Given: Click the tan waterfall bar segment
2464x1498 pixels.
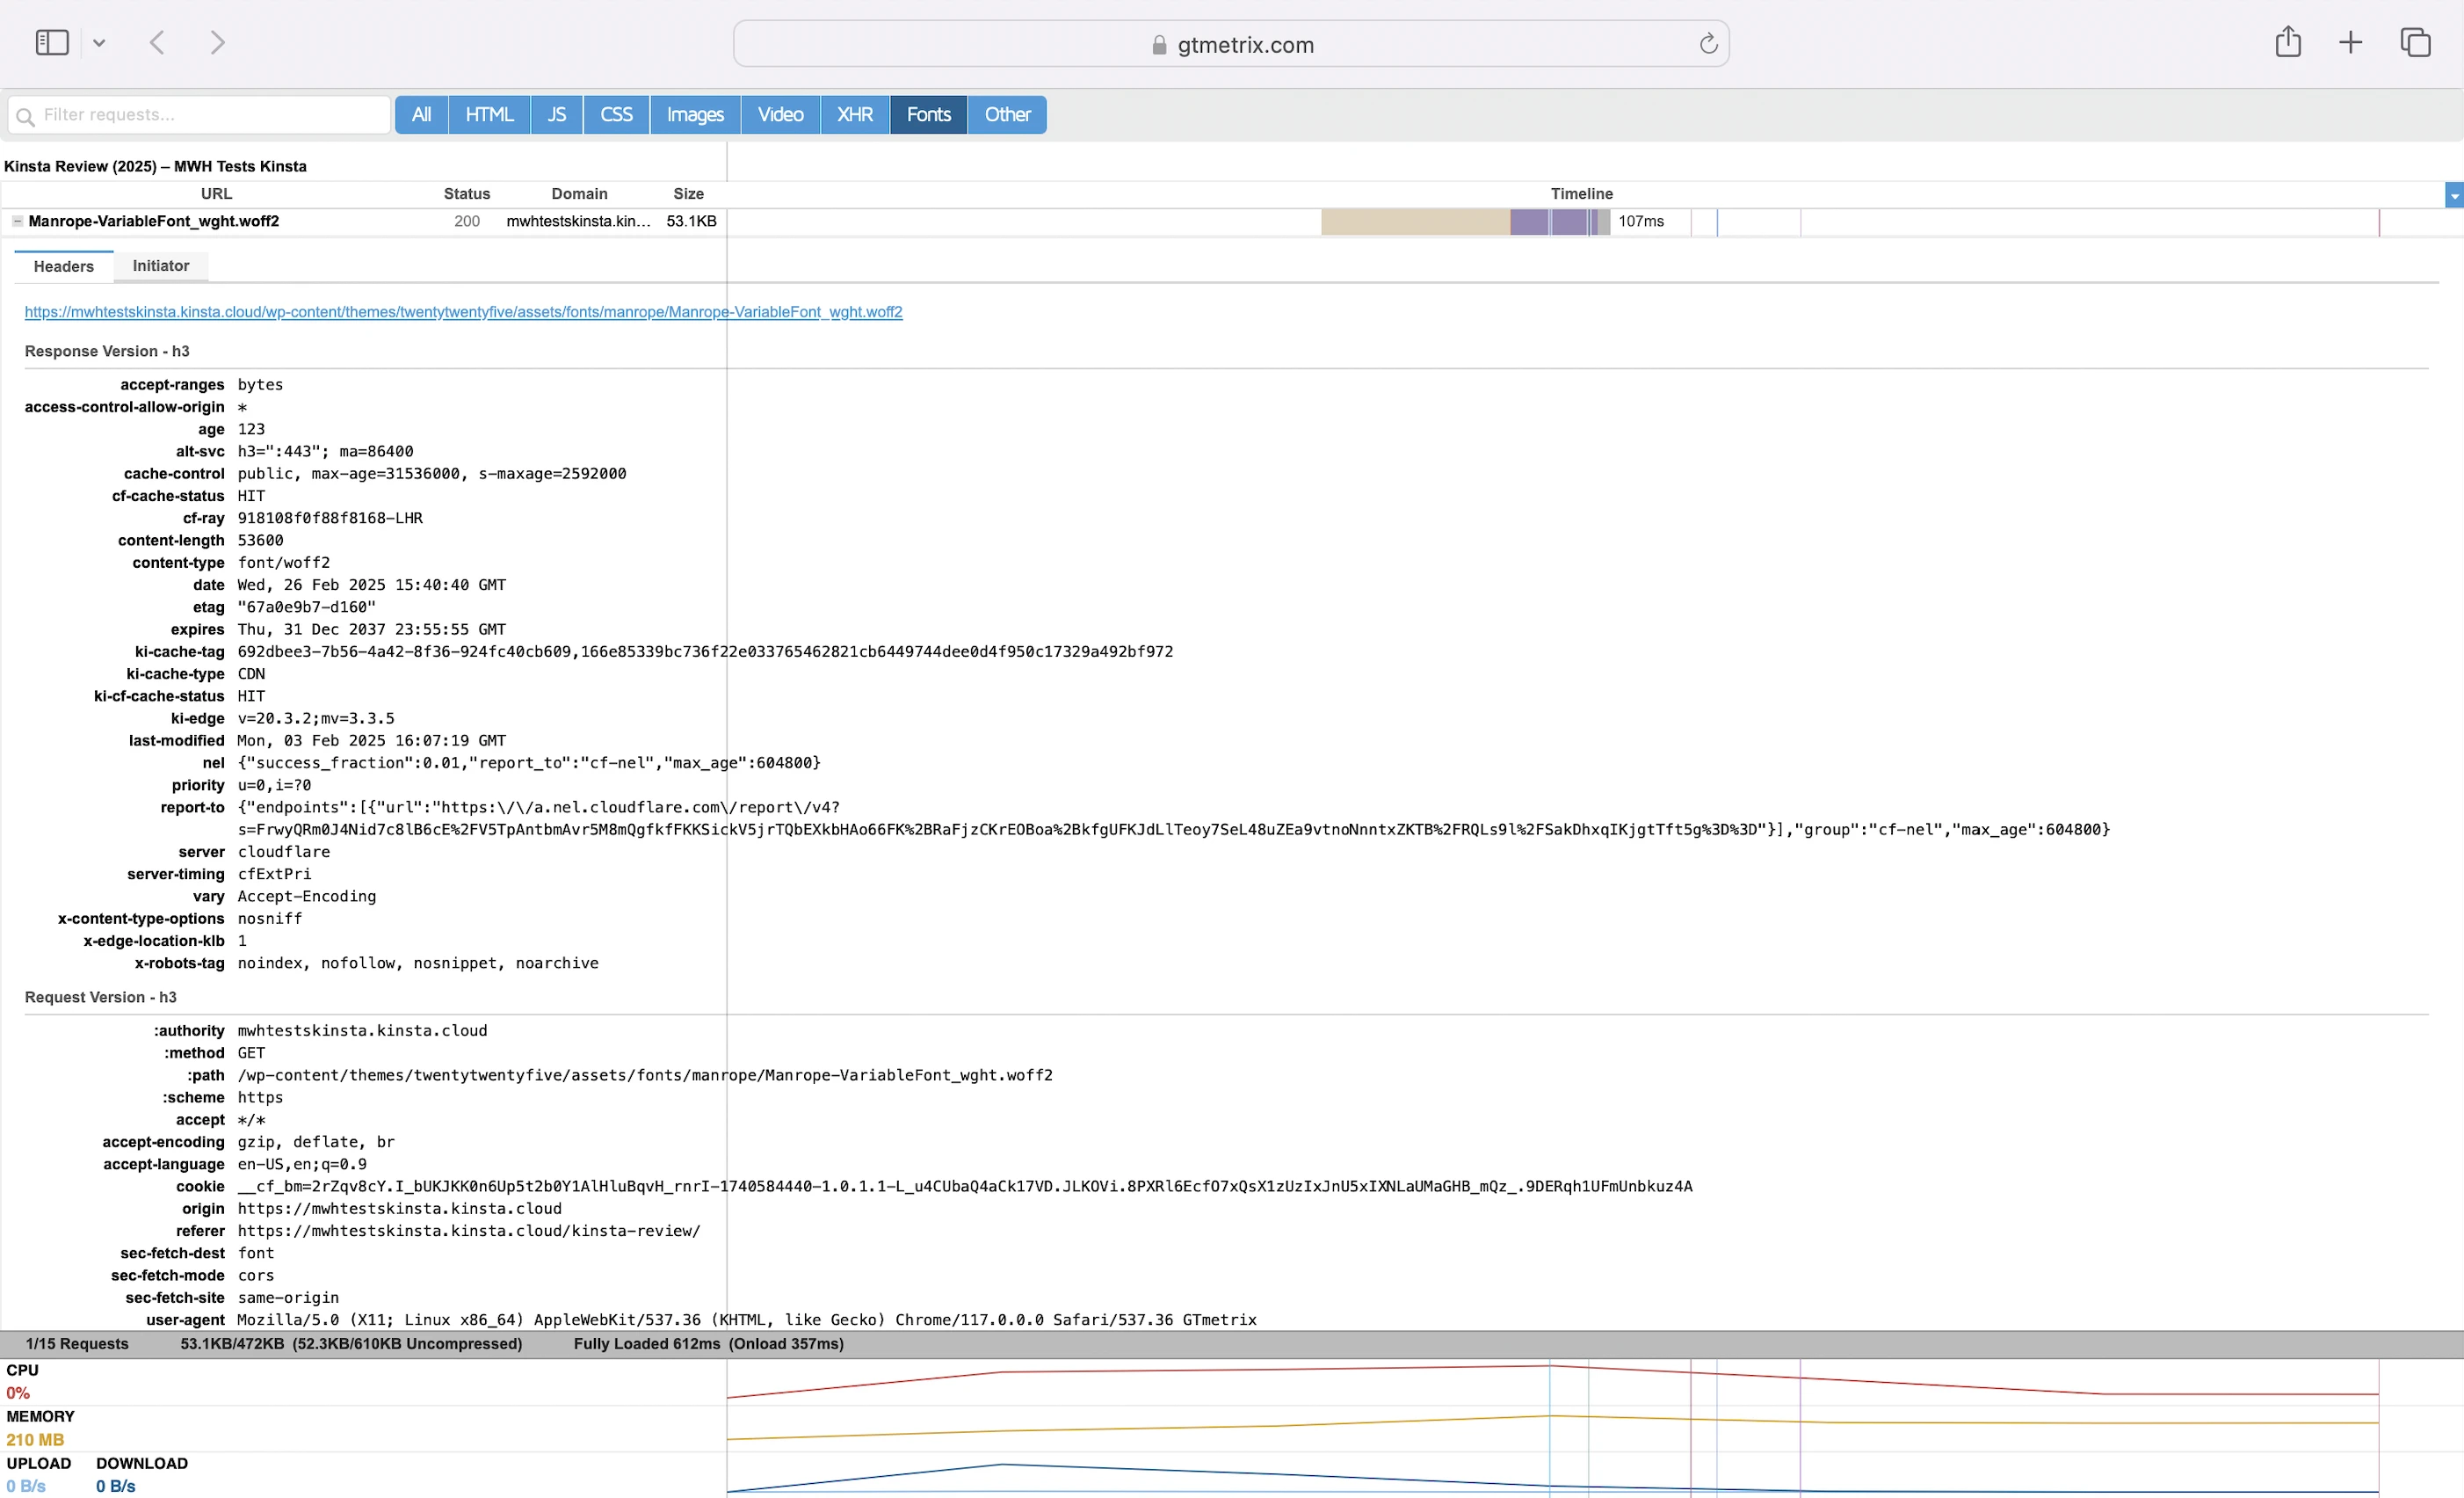Looking at the screenshot, I should 1414,222.
